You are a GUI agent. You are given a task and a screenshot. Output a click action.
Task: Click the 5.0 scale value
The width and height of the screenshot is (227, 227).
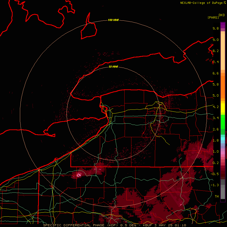click(216, 96)
